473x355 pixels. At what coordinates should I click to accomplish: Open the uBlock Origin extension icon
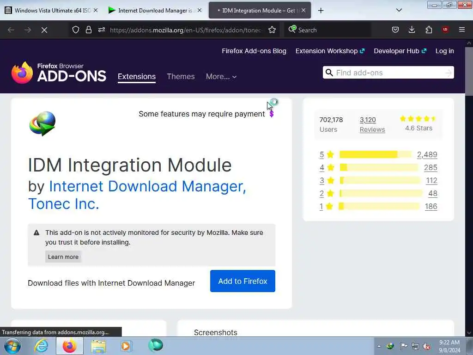click(445, 30)
